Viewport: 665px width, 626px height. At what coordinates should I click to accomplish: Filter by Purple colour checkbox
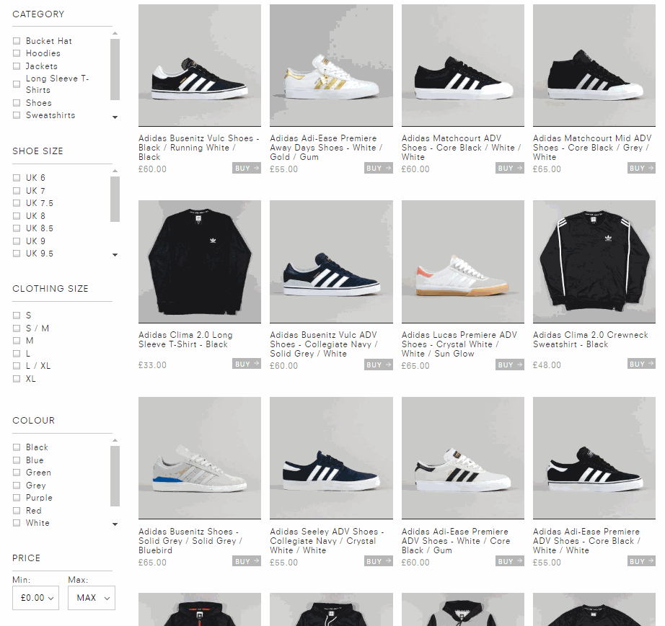(x=17, y=498)
